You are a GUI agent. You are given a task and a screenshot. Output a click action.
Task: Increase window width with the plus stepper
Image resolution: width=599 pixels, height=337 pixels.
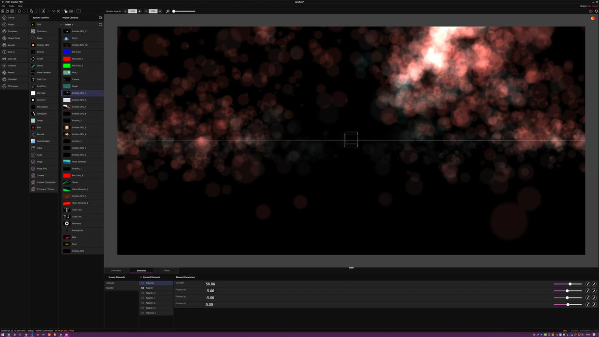(140, 11)
